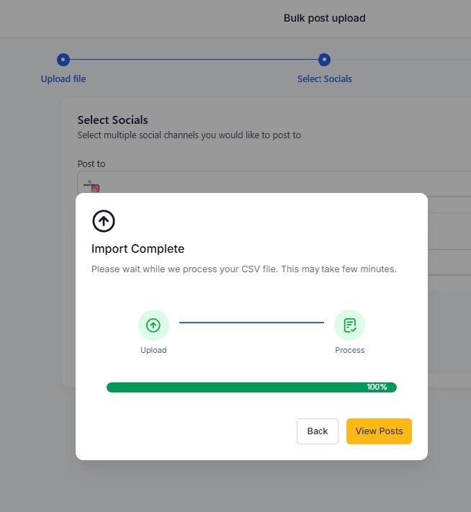The height and width of the screenshot is (512, 471).
Task: Open the Post to channels dropdown field
Action: 274,183
